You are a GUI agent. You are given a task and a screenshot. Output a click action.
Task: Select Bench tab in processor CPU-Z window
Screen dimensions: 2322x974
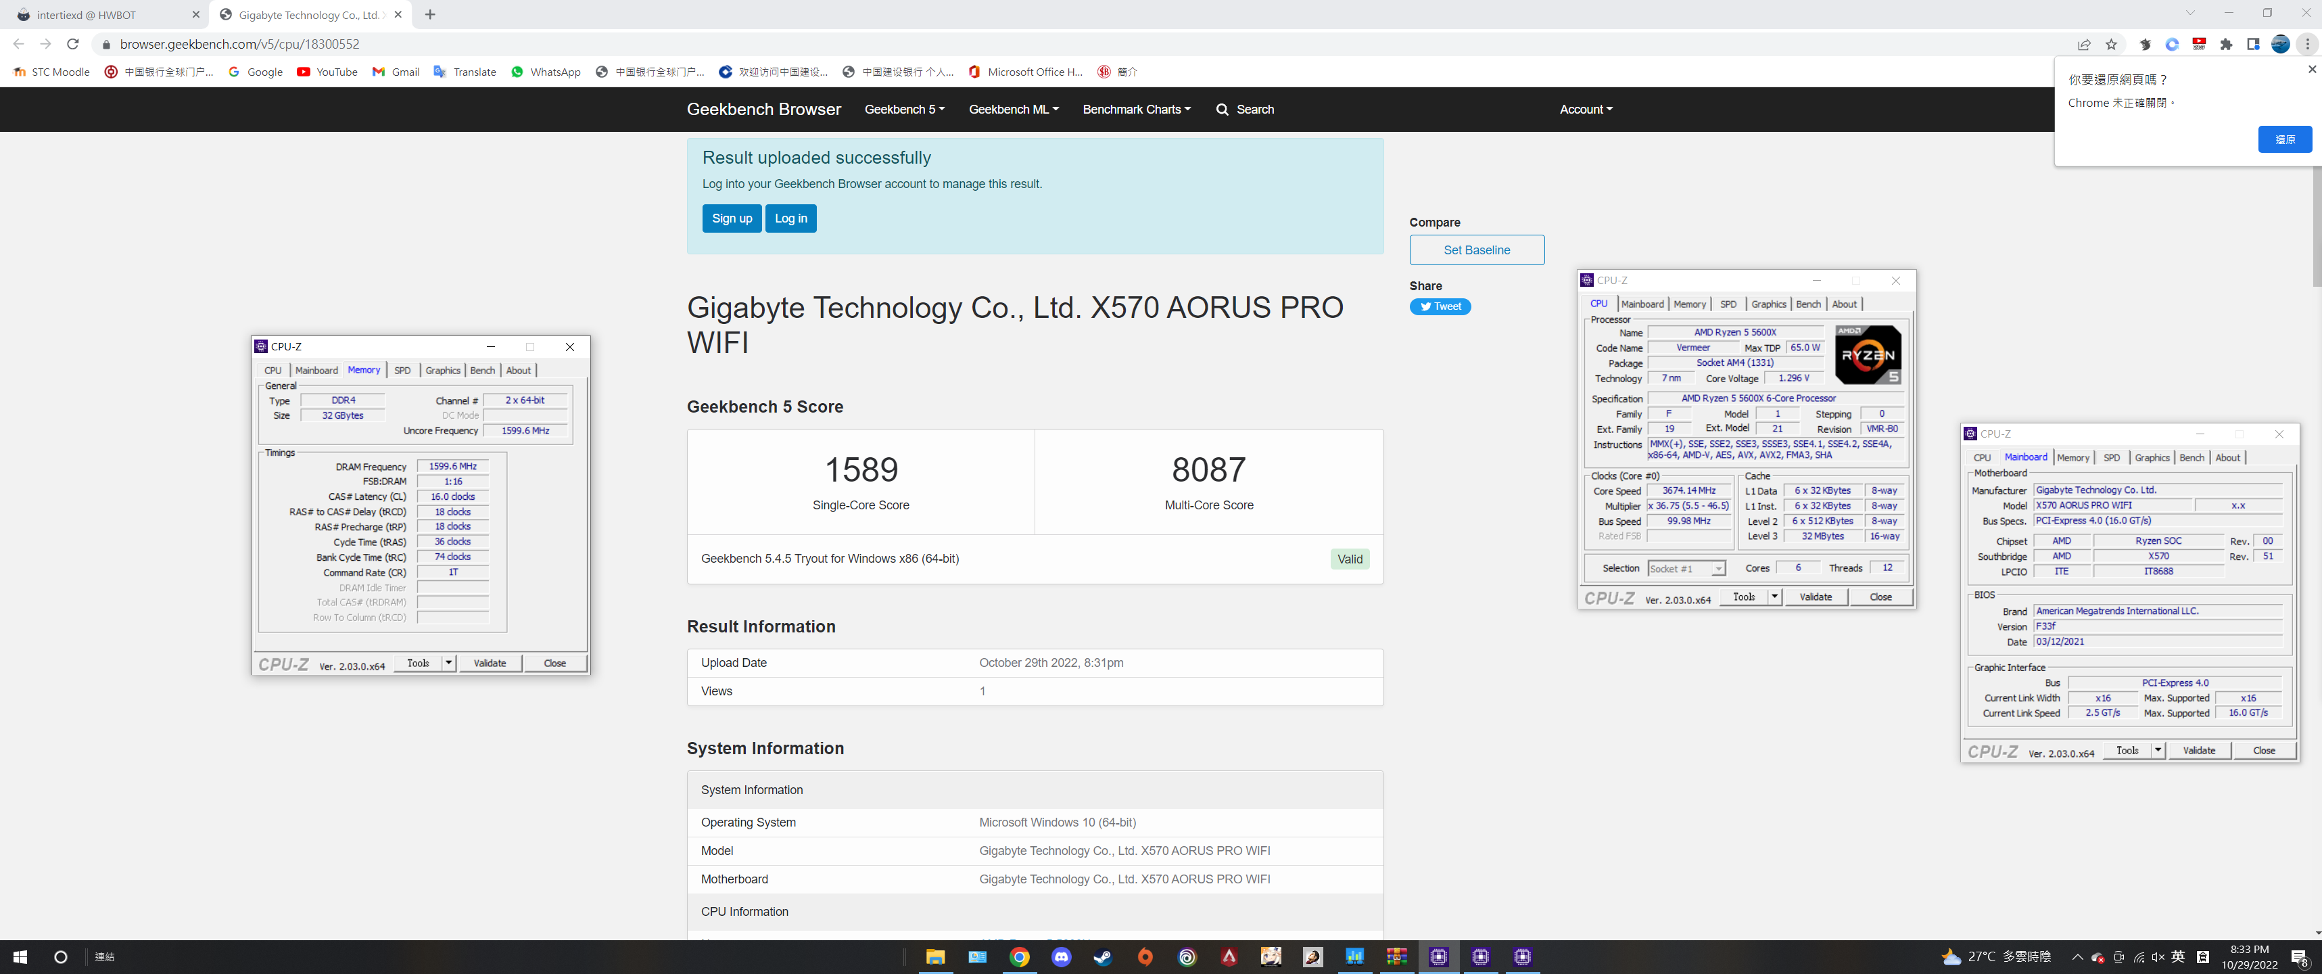pyautogui.click(x=1808, y=305)
